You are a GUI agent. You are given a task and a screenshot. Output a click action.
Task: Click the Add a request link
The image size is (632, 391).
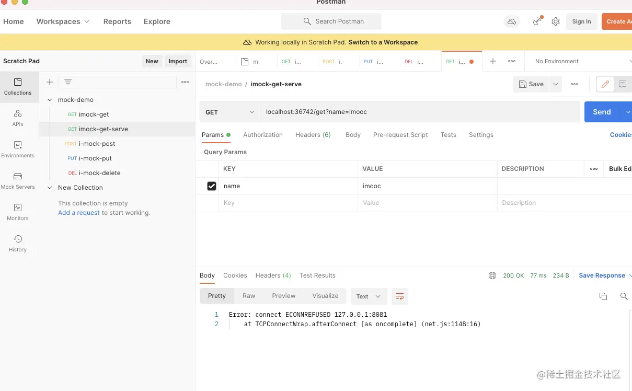pos(79,213)
